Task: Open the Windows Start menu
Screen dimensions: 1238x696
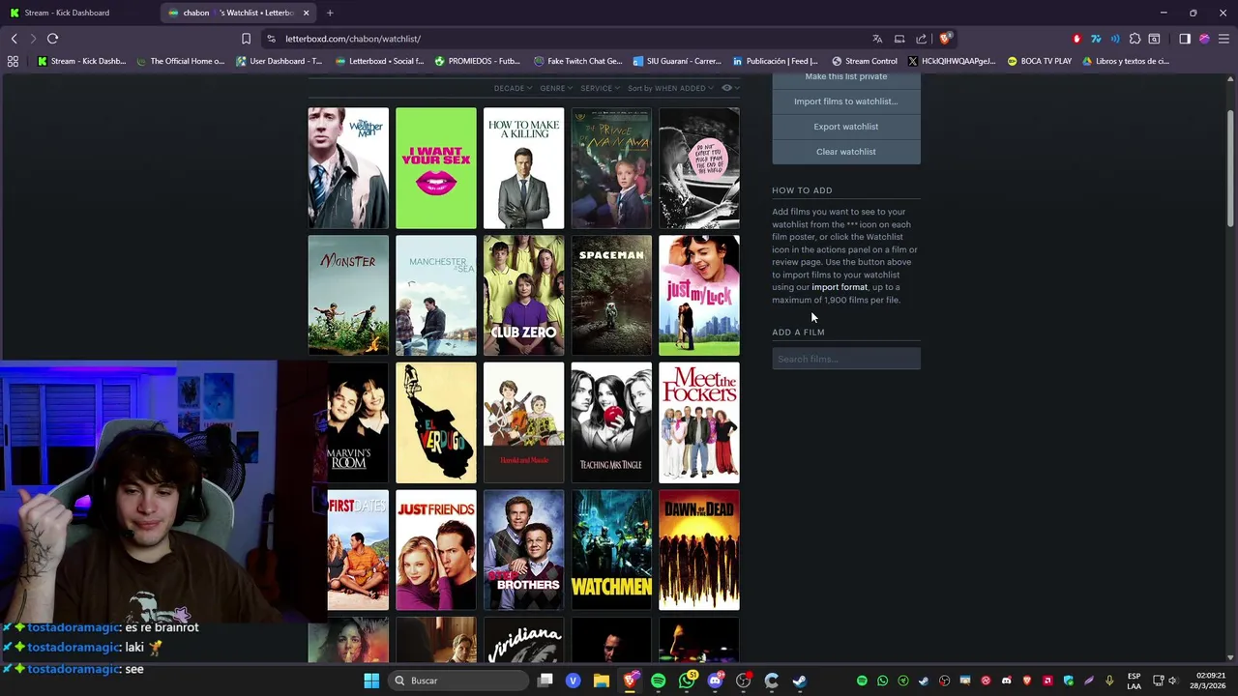Action: pyautogui.click(x=371, y=681)
